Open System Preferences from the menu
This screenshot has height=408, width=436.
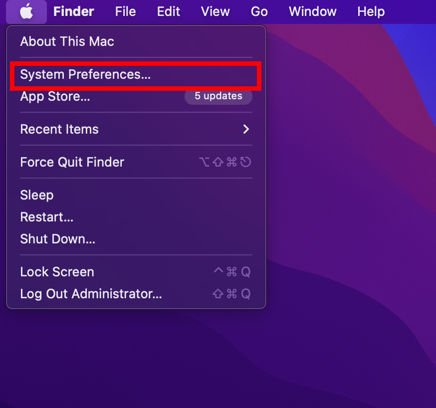[x=136, y=74]
